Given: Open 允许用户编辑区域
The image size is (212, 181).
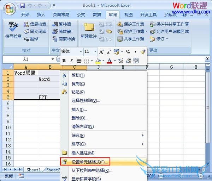Looking at the screenshot, I should coord(169,32).
